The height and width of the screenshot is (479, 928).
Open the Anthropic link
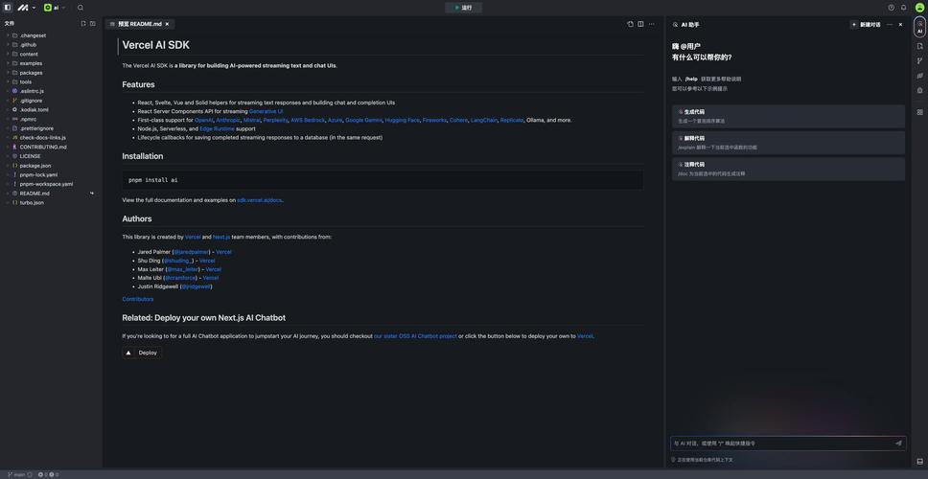228,120
